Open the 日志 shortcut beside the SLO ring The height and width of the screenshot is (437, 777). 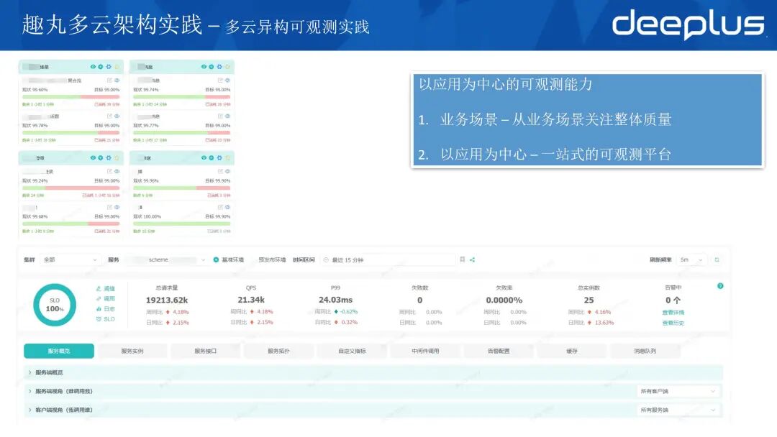click(106, 309)
